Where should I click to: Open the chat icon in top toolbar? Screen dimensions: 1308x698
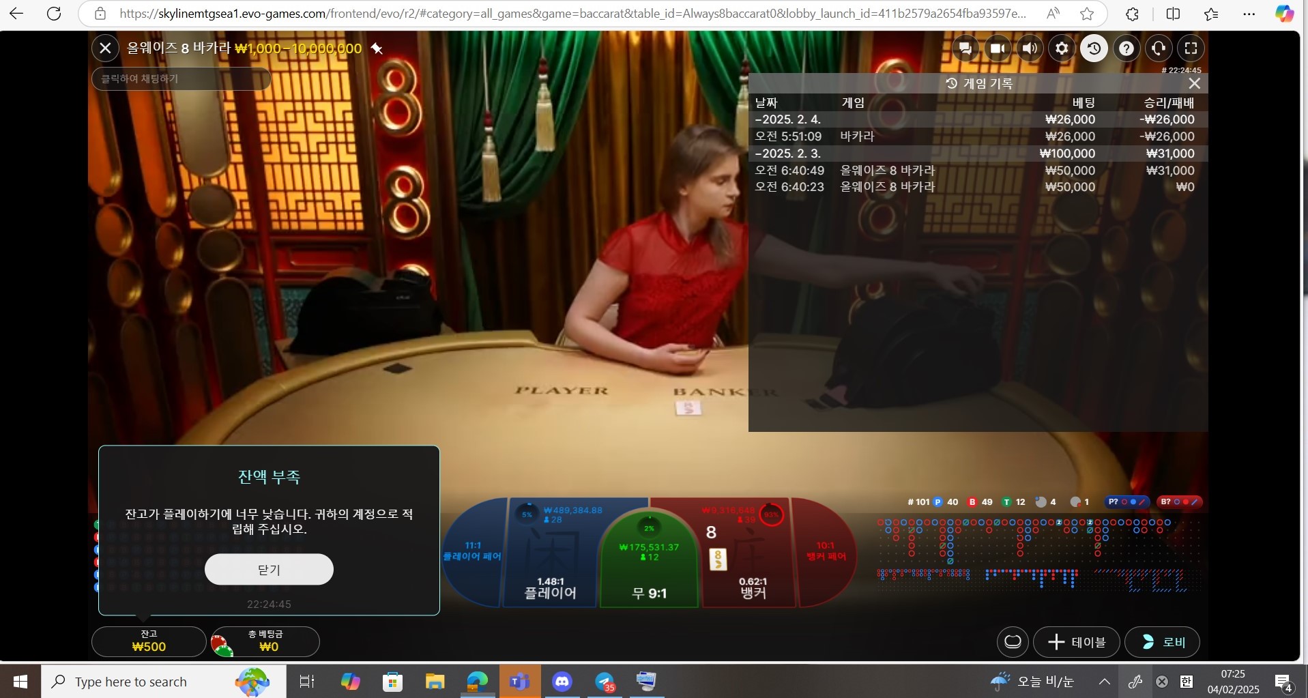(965, 48)
